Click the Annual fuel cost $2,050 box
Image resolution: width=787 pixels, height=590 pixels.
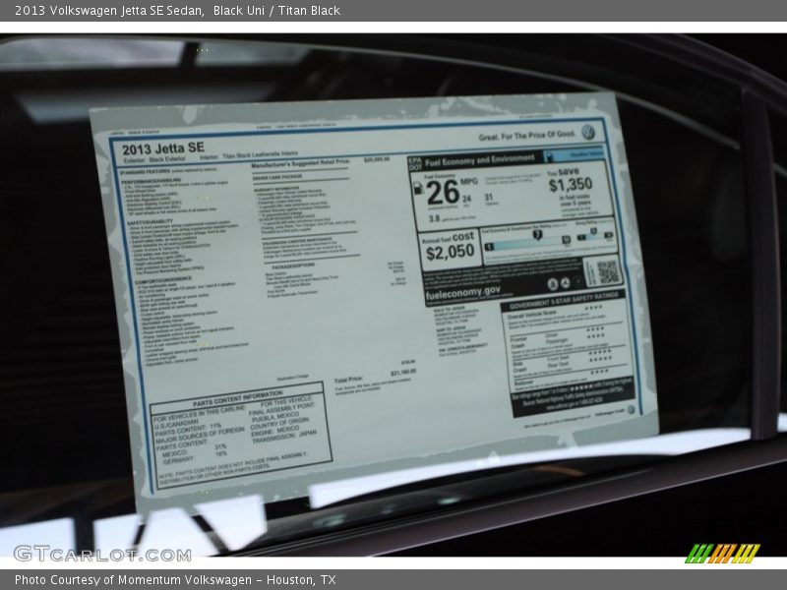pyautogui.click(x=449, y=250)
